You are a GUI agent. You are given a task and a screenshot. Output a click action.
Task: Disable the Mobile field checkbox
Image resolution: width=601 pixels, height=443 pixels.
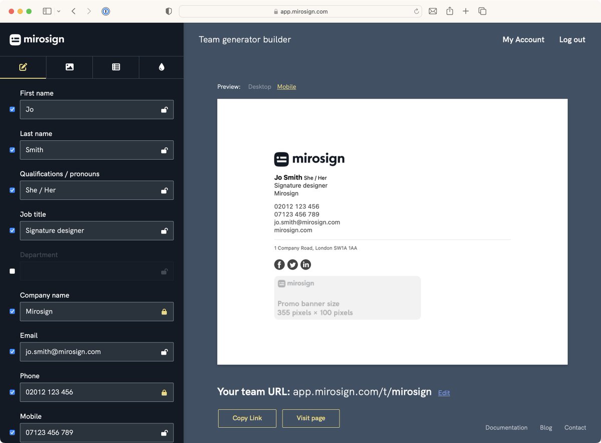click(12, 432)
